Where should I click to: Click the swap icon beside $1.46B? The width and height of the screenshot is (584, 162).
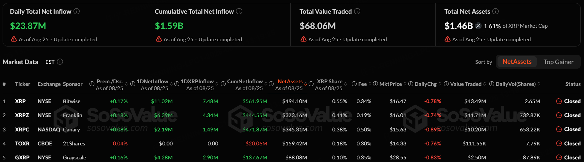(x=478, y=26)
